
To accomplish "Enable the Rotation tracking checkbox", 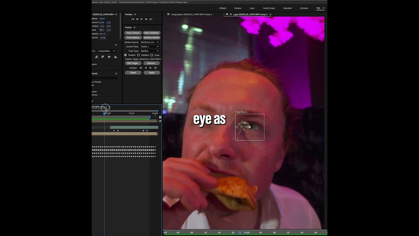I will [x=138, y=55].
